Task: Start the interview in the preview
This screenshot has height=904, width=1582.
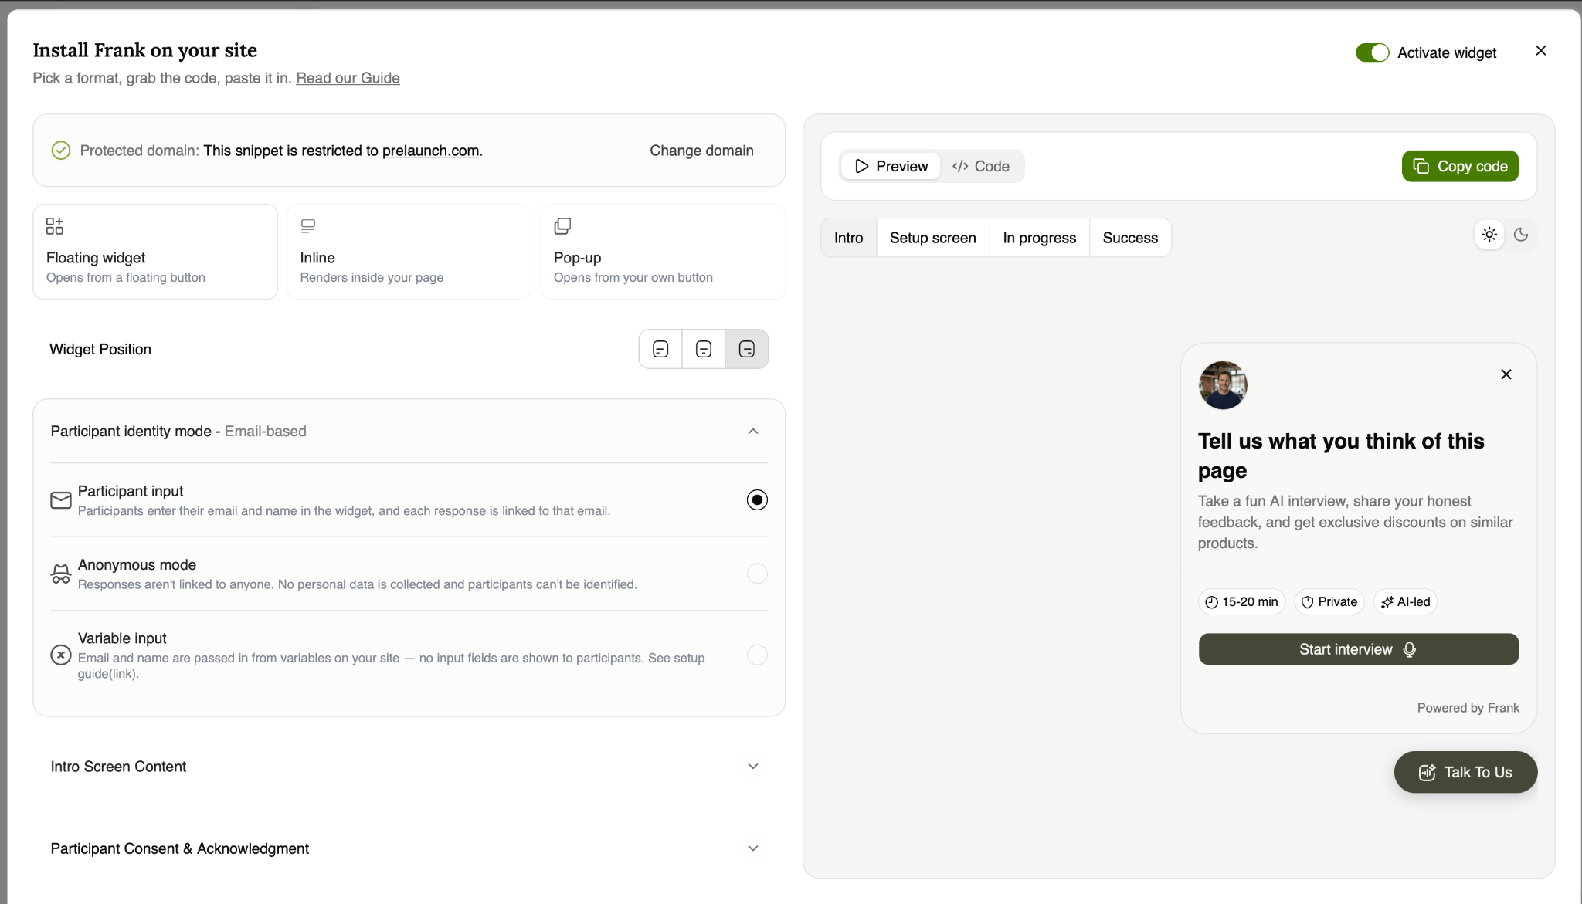Action: (1358, 649)
